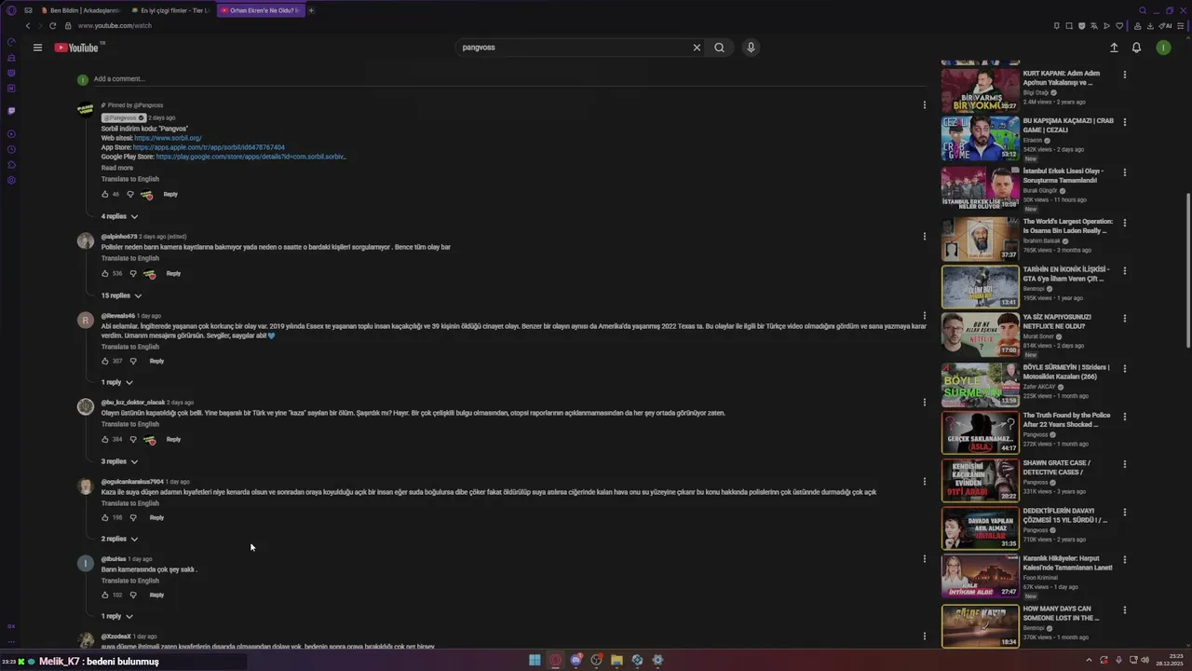The height and width of the screenshot is (671, 1192).
Task: Click the magnifier search button
Action: click(719, 48)
